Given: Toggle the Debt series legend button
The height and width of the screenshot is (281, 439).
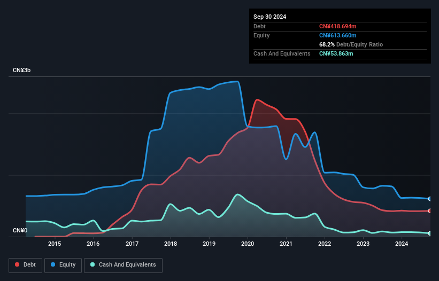Looking at the screenshot, I should [x=26, y=265].
